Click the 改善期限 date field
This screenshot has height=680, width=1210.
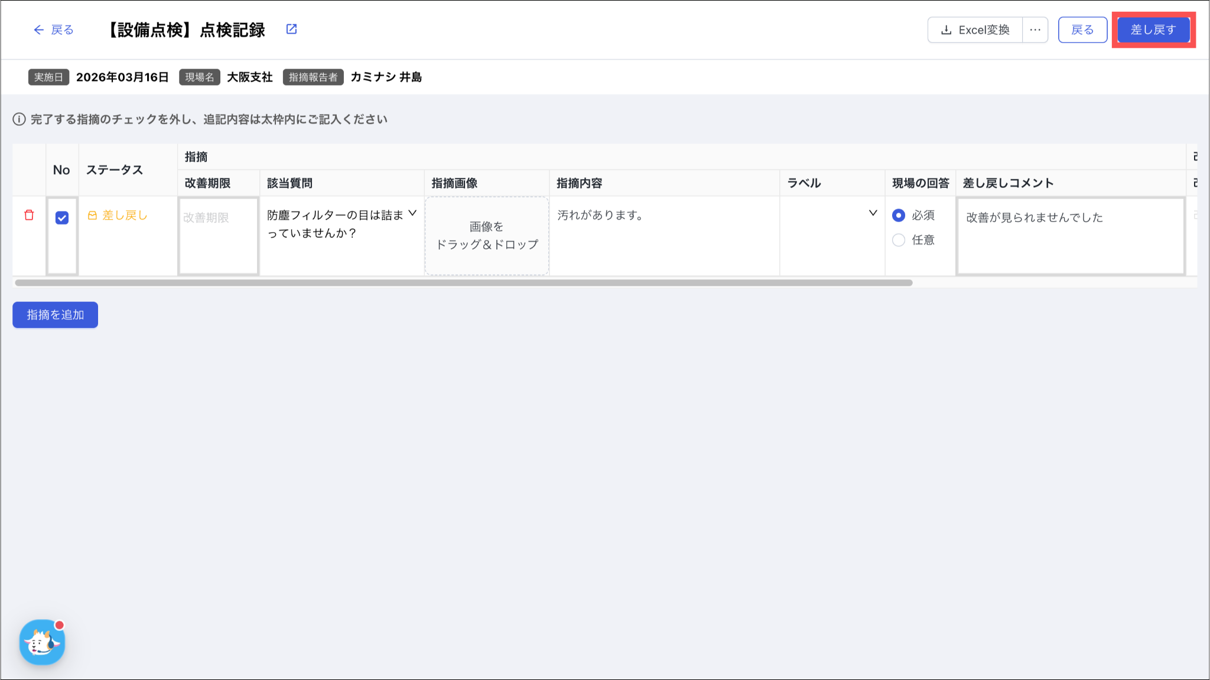(x=218, y=235)
